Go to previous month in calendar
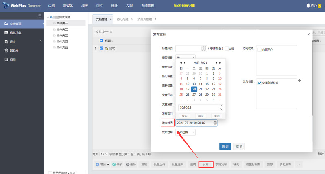 click(x=185, y=63)
